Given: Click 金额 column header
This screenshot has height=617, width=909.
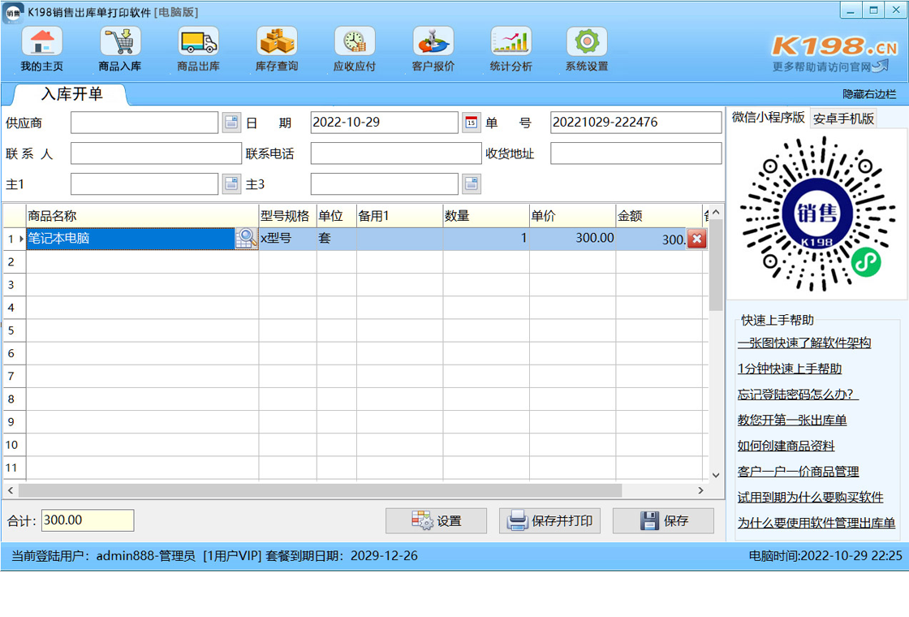Looking at the screenshot, I should pyautogui.click(x=658, y=216).
